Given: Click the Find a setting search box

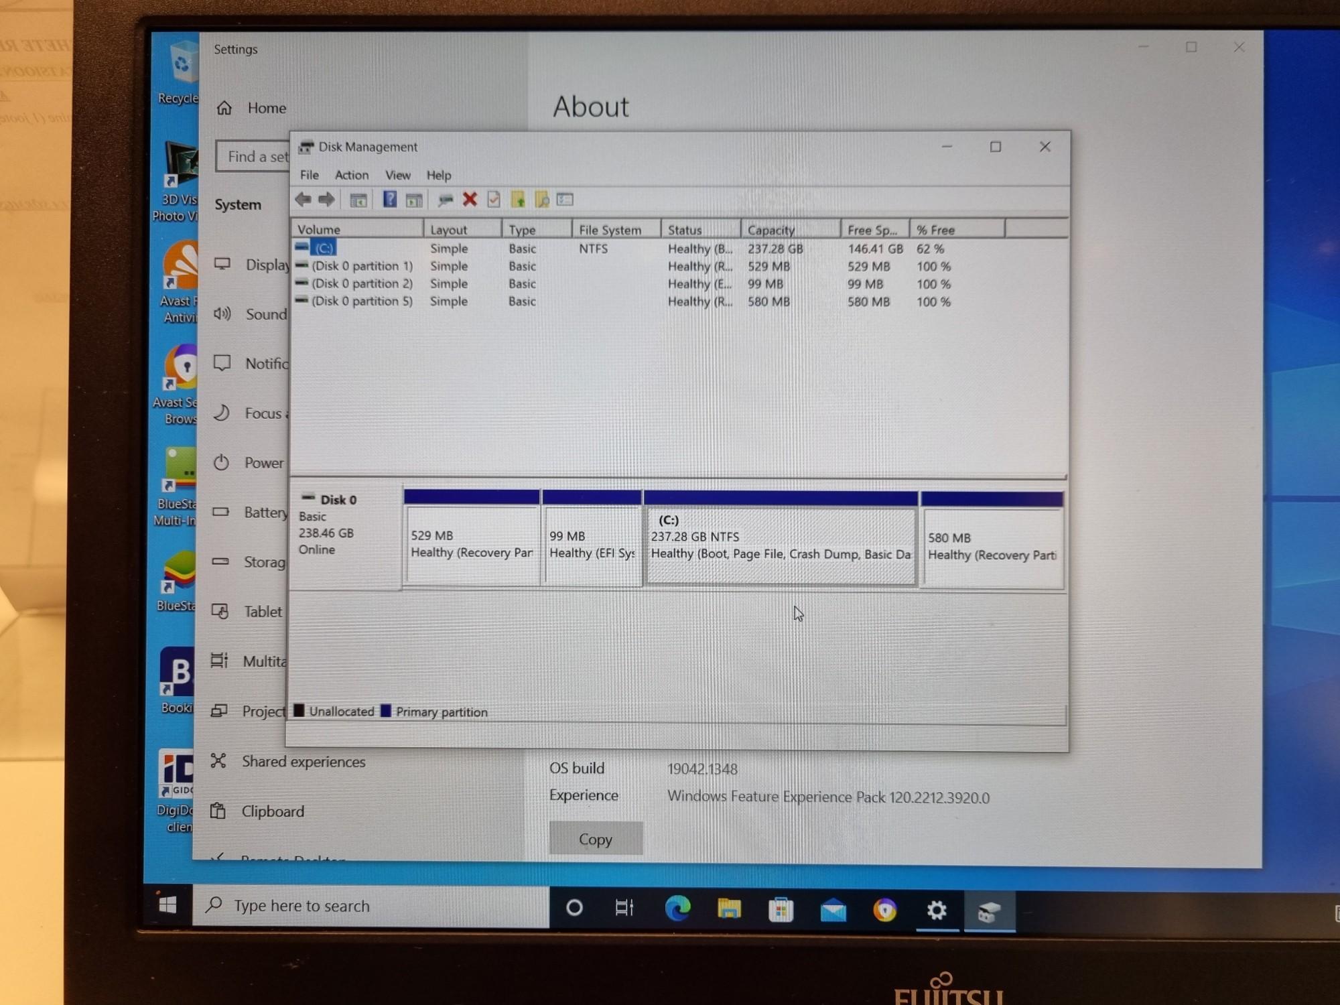Looking at the screenshot, I should coord(253,156).
